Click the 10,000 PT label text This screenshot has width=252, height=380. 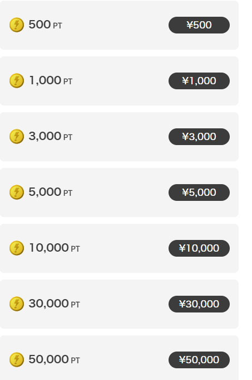[55, 248]
